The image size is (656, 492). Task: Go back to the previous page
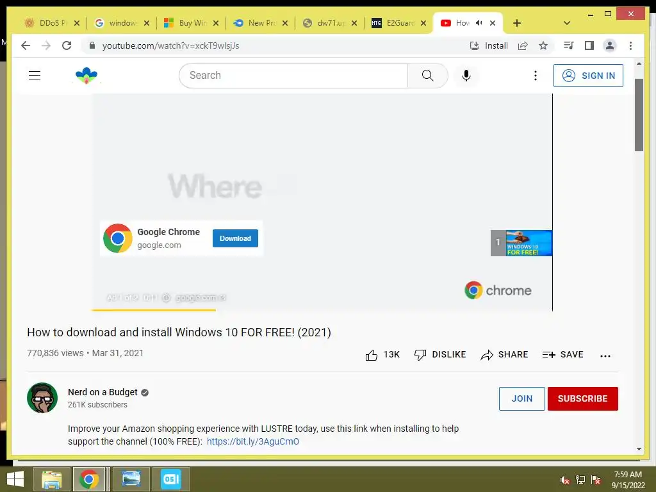click(x=26, y=45)
